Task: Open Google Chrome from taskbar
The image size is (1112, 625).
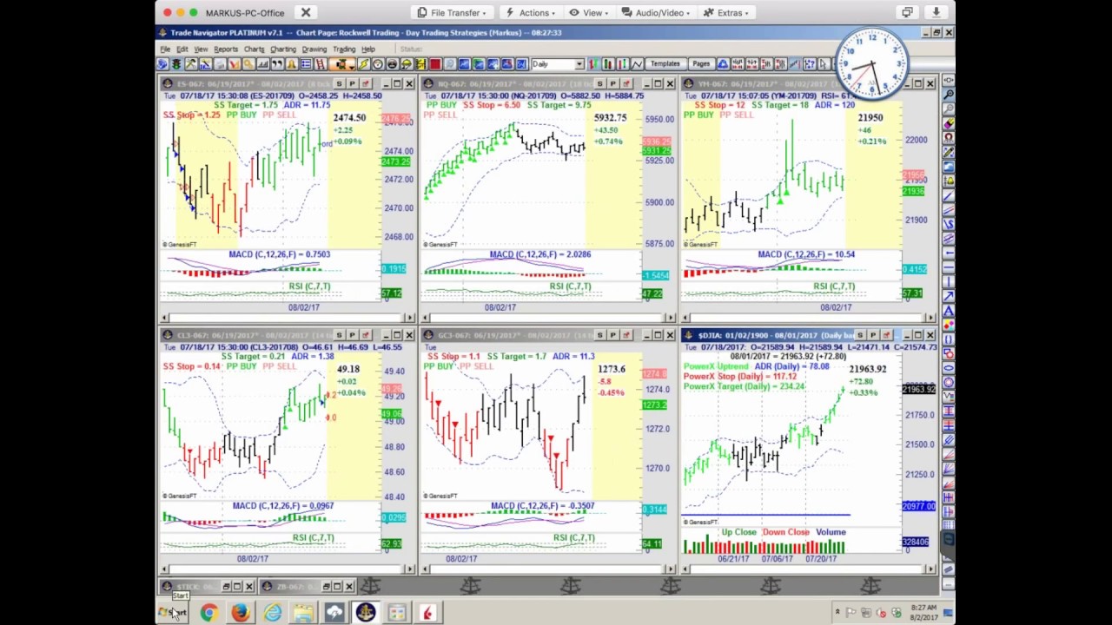Action: pos(208,613)
